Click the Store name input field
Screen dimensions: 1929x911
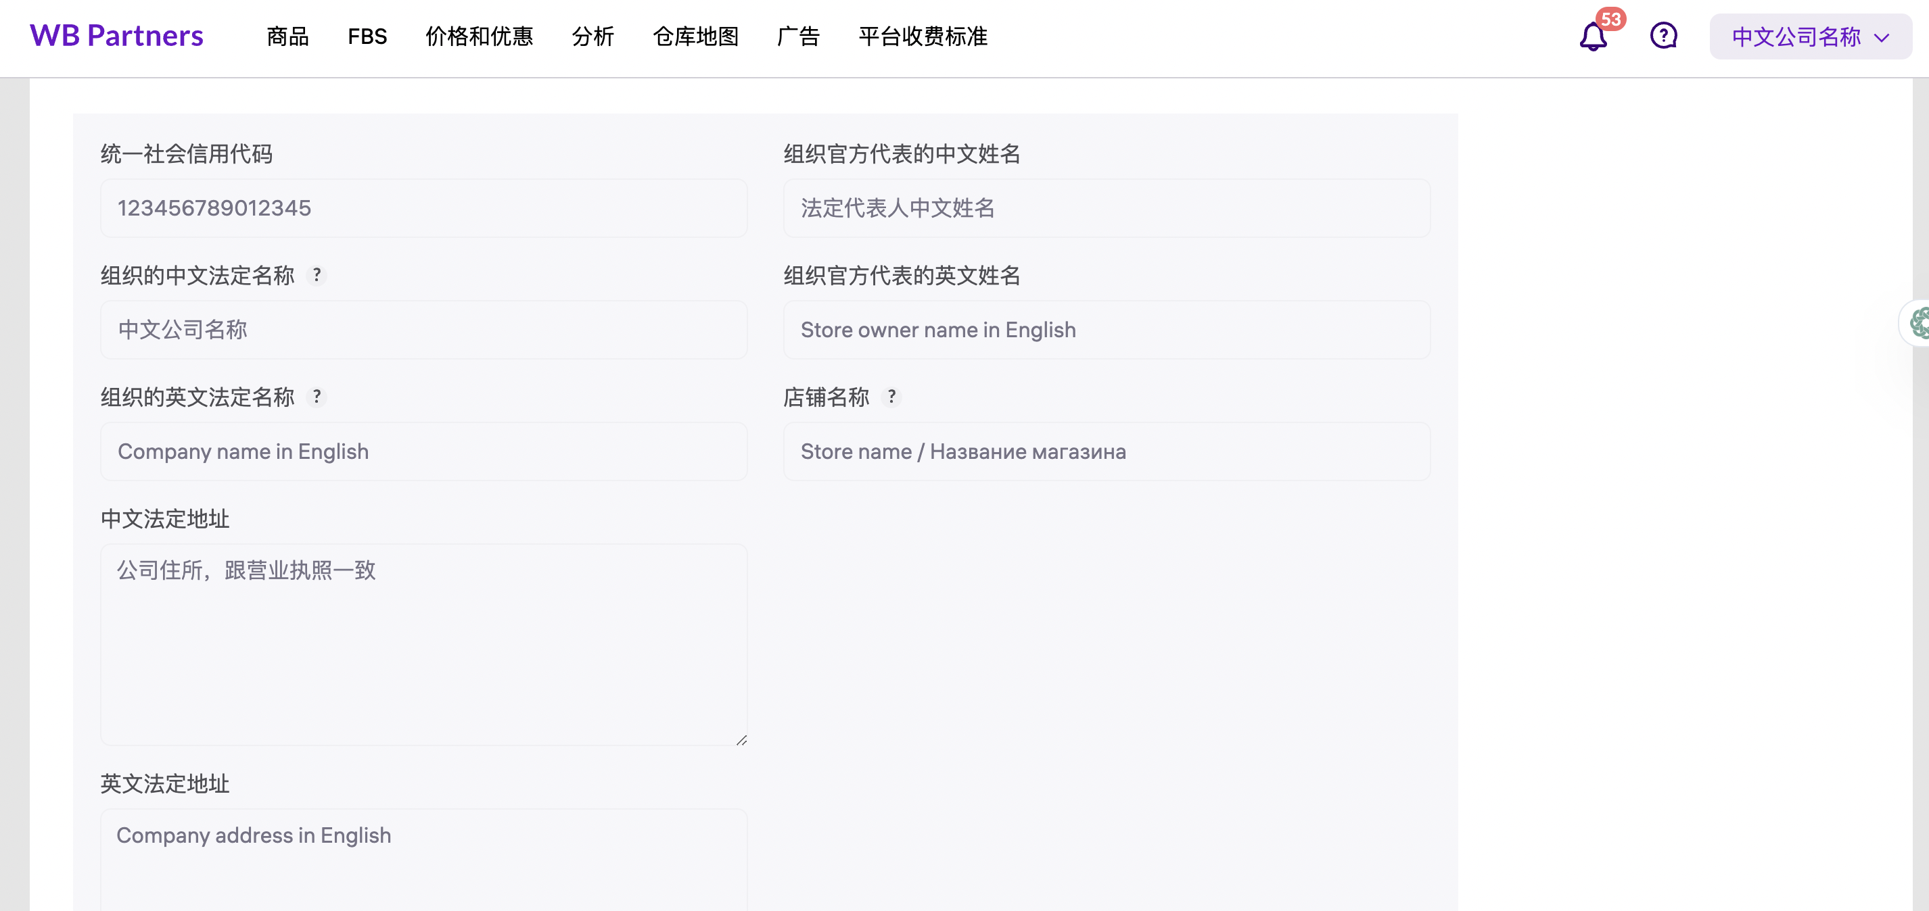(x=1107, y=451)
